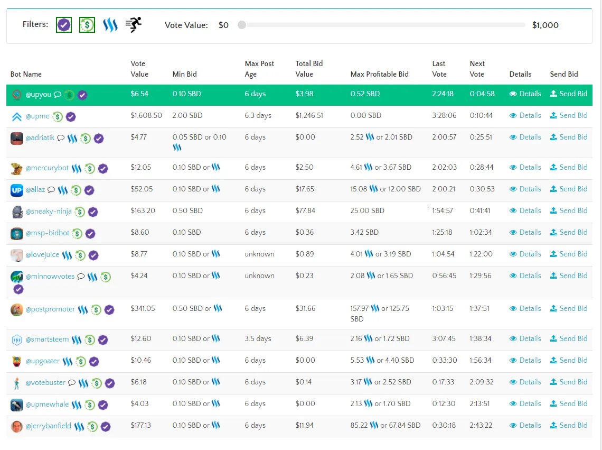602x450 pixels.
Task: Click the Steem icon next to @lovejuice
Action: [x=67, y=255]
